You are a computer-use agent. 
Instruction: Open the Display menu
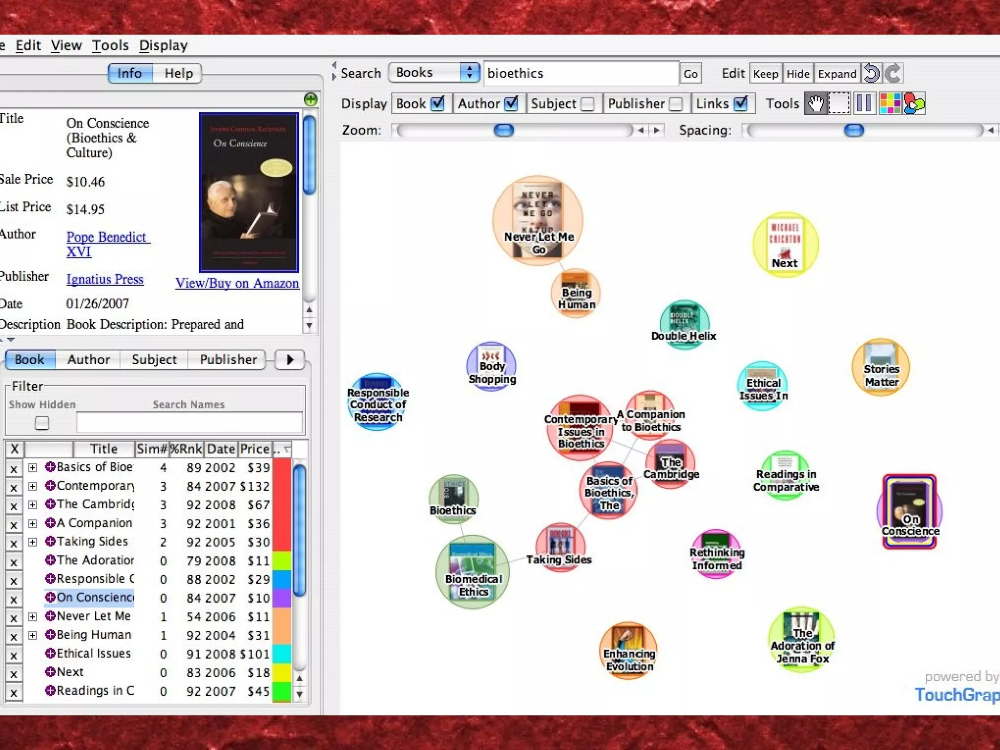[x=164, y=45]
